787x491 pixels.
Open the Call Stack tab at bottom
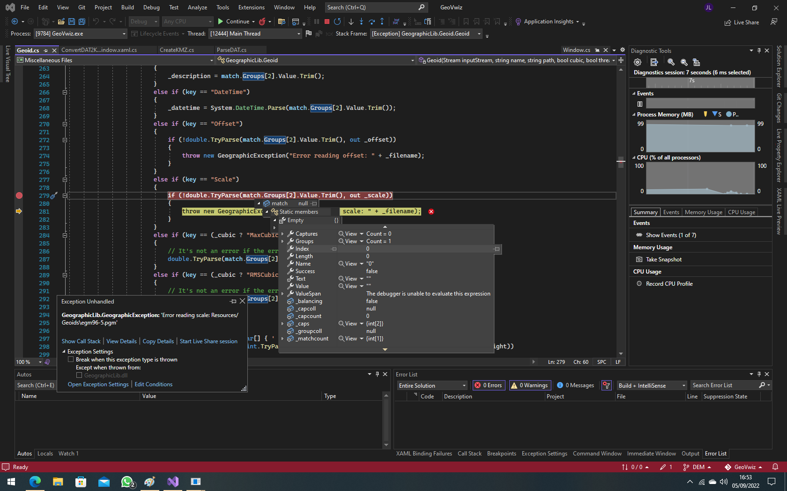point(469,454)
